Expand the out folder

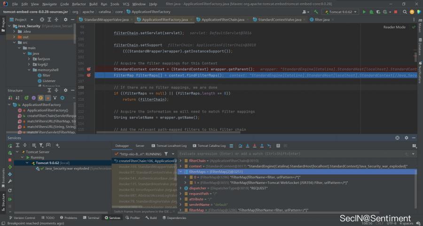coord(14,37)
